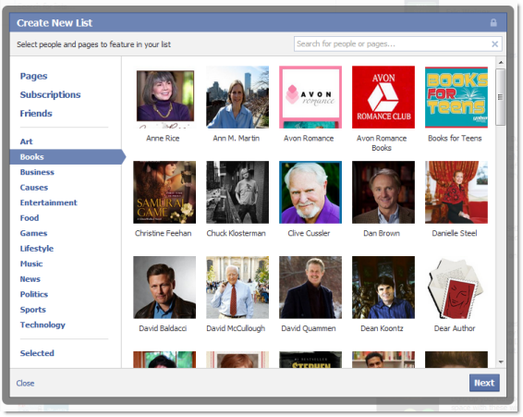The height and width of the screenshot is (417, 523).
Task: Choose the Business category
Action: tap(37, 172)
